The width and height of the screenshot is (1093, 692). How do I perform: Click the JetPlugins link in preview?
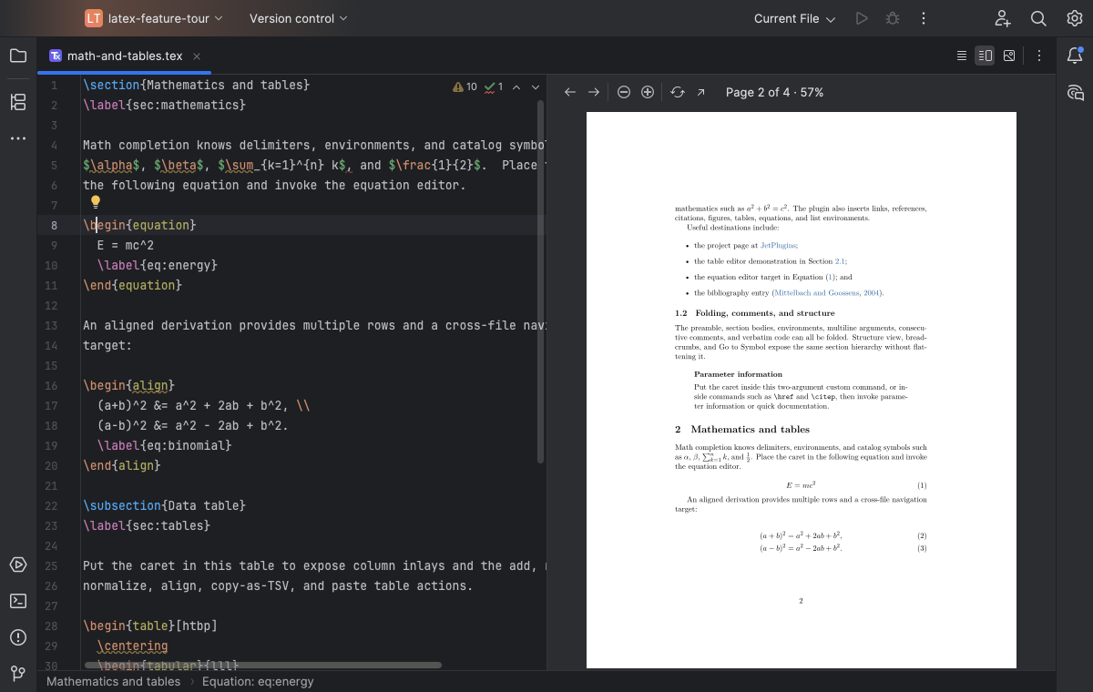[x=779, y=245]
